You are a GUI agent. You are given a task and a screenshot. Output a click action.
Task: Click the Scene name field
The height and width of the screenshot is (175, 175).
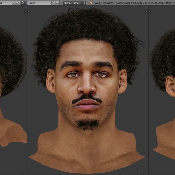(x=40, y=3)
